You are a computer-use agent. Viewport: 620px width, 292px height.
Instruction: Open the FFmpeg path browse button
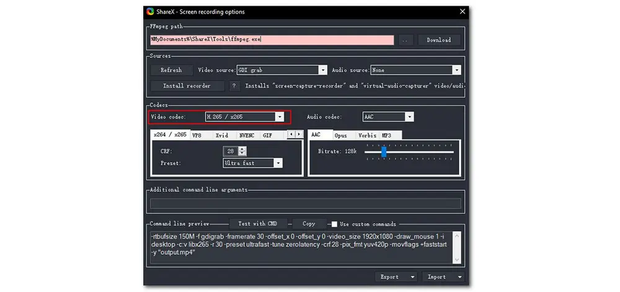(406, 40)
